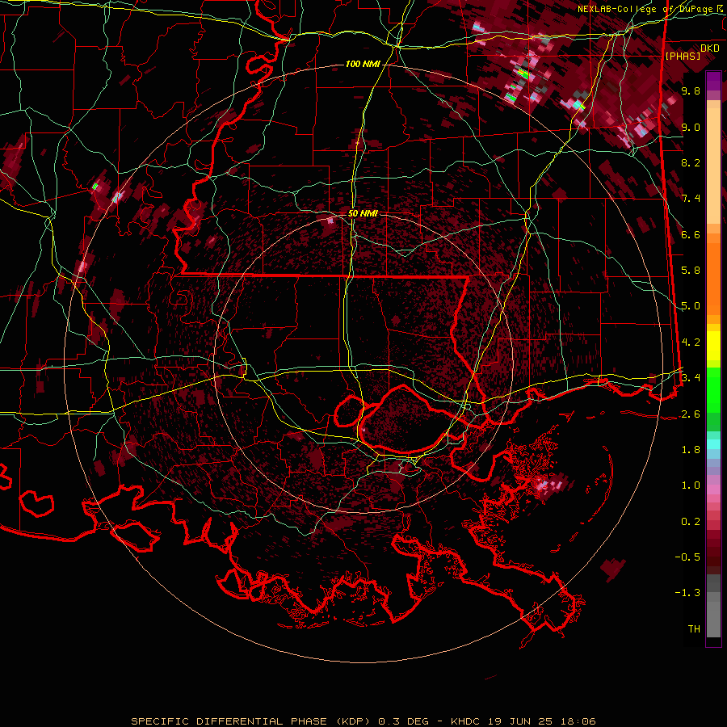The width and height of the screenshot is (727, 727).
Task: Click the peach segment of the color bar
Action: 713,162
